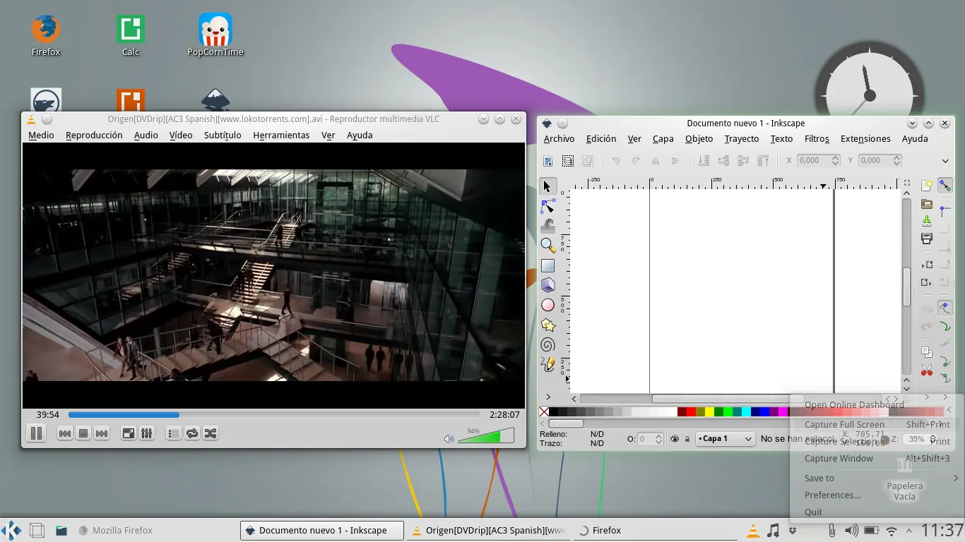This screenshot has width=965, height=542.
Task: Open the Firefox desktop shortcut
Action: pos(46,35)
